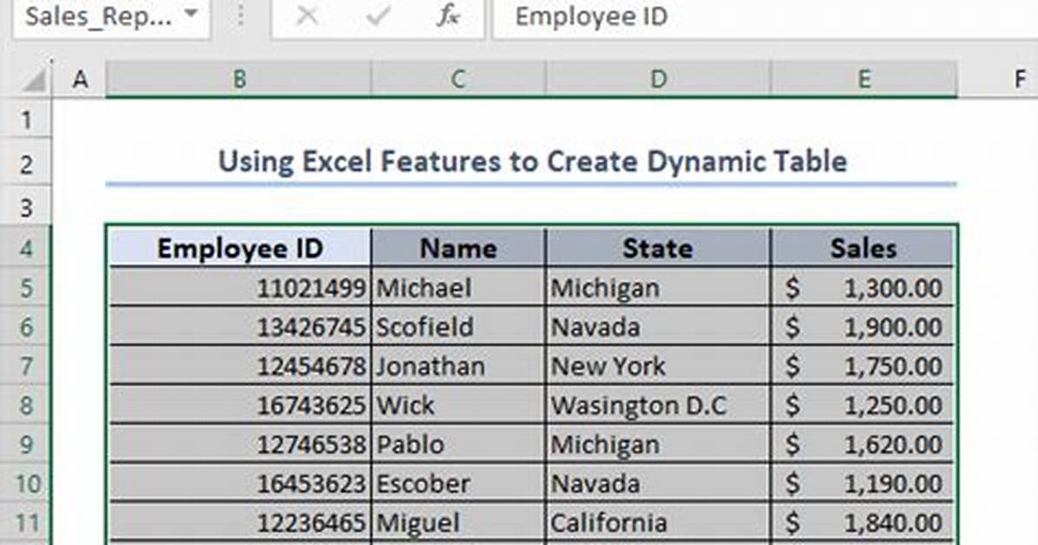Screen dimensions: 1038x545
Task: Select sales cell $ 1,190.00
Action: tap(863, 483)
